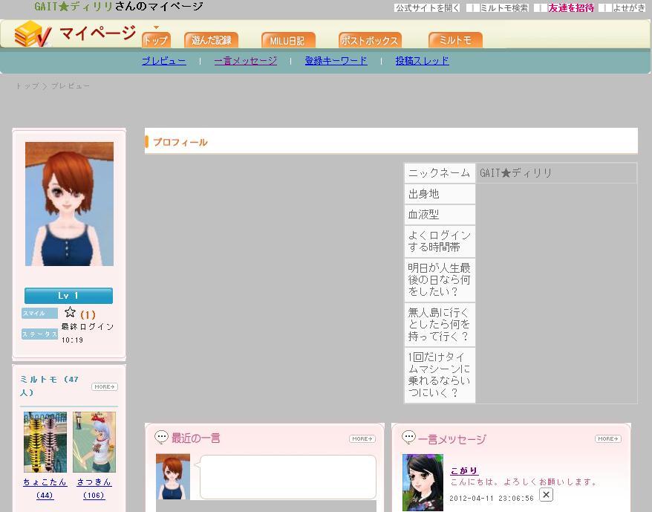Open the ポストボックス tab
Image resolution: width=652 pixels, height=512 pixels.
coord(370,40)
